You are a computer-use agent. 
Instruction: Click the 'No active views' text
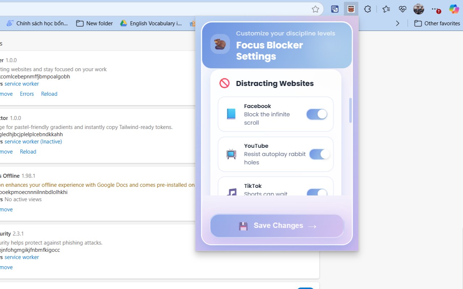coord(23,199)
